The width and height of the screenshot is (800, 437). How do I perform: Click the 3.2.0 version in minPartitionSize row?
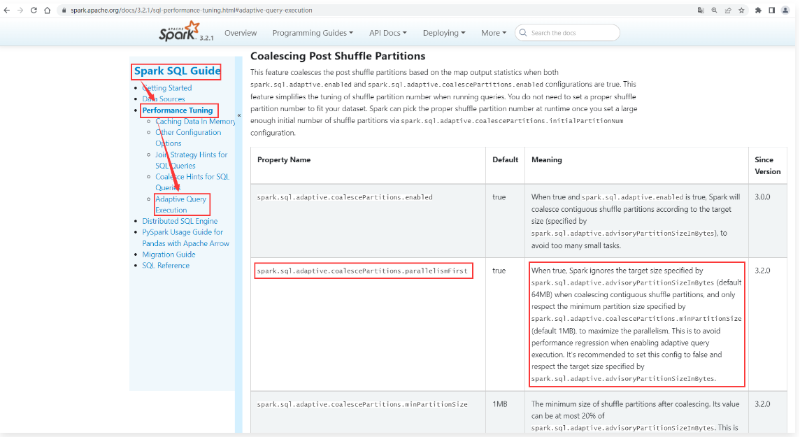(762, 404)
